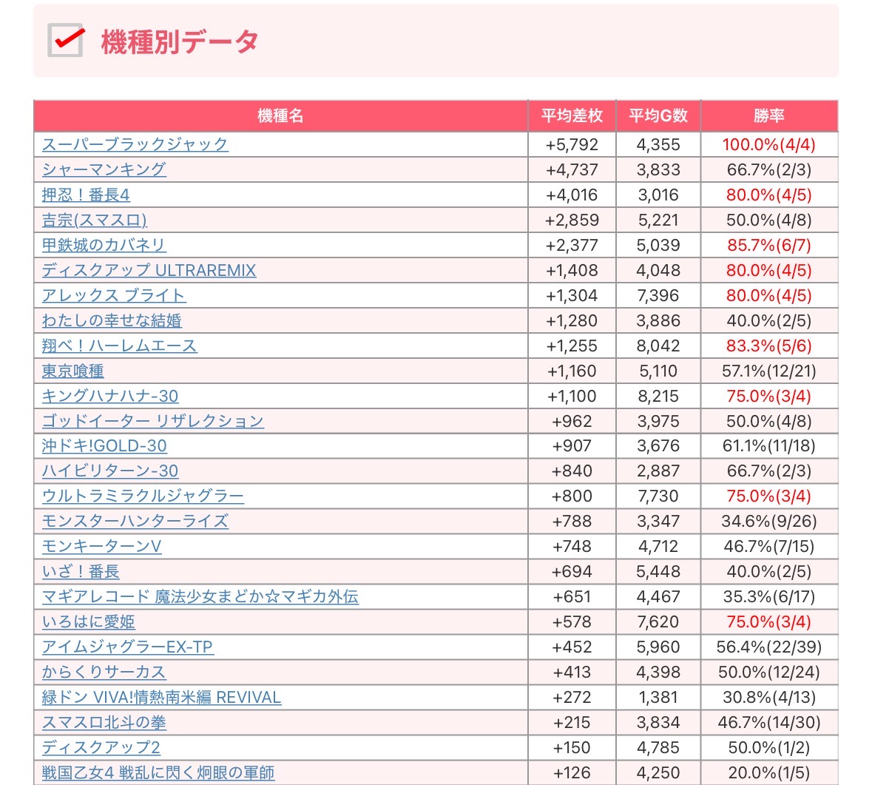
Task: Click the 平均G数 column header
Action: tap(658, 115)
